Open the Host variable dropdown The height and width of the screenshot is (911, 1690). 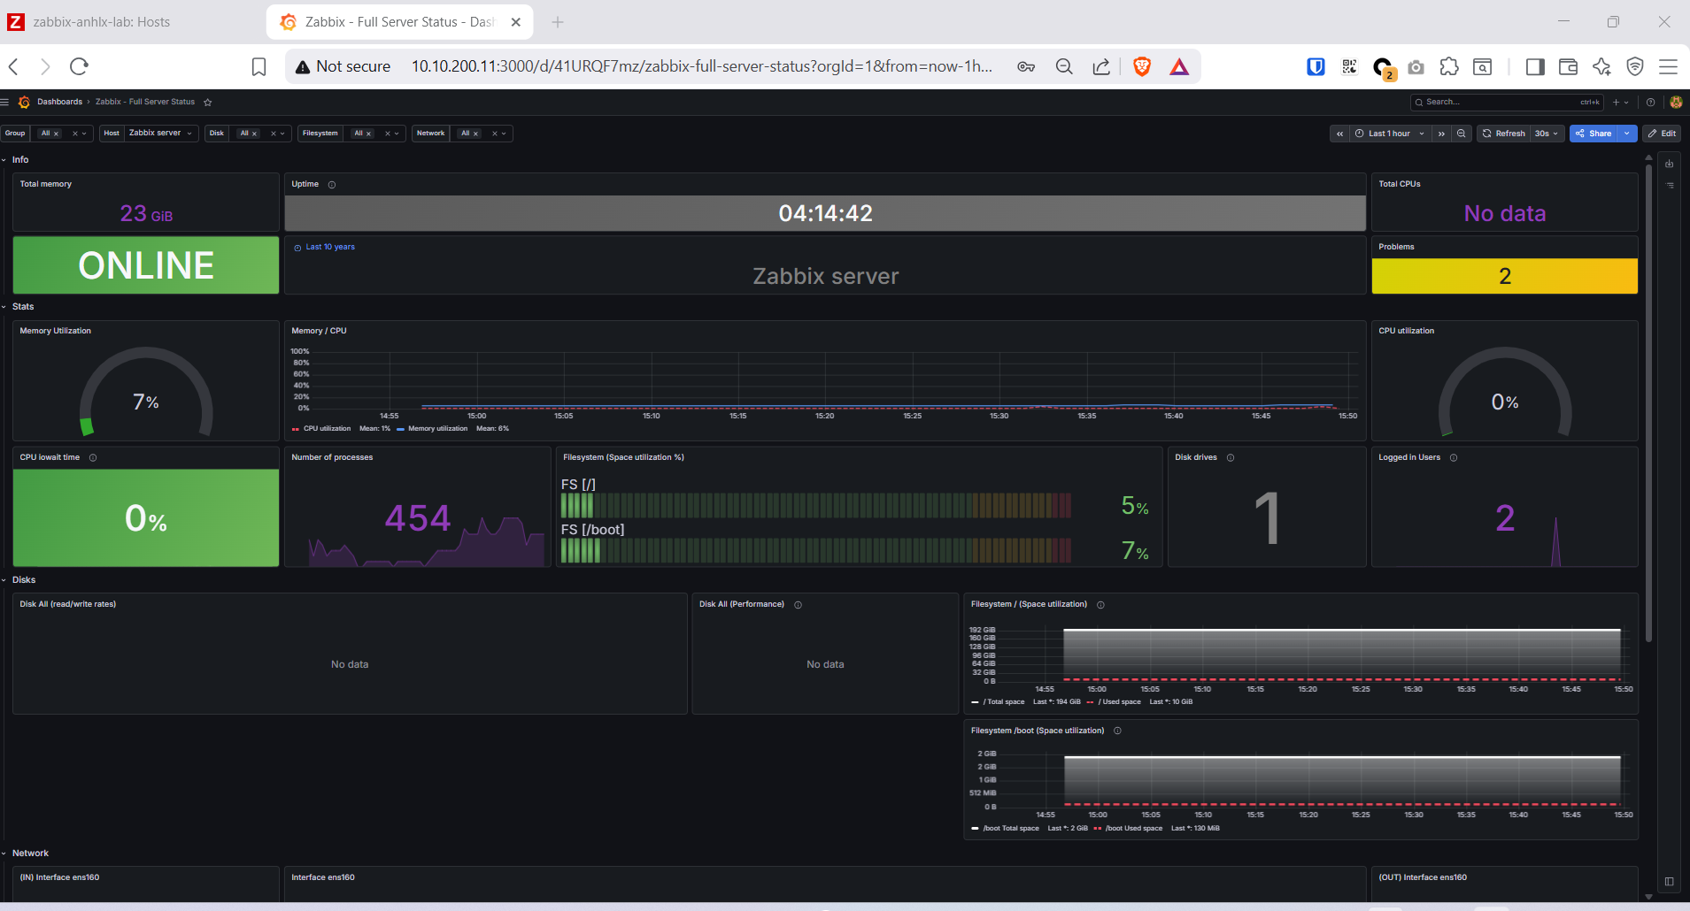point(160,134)
